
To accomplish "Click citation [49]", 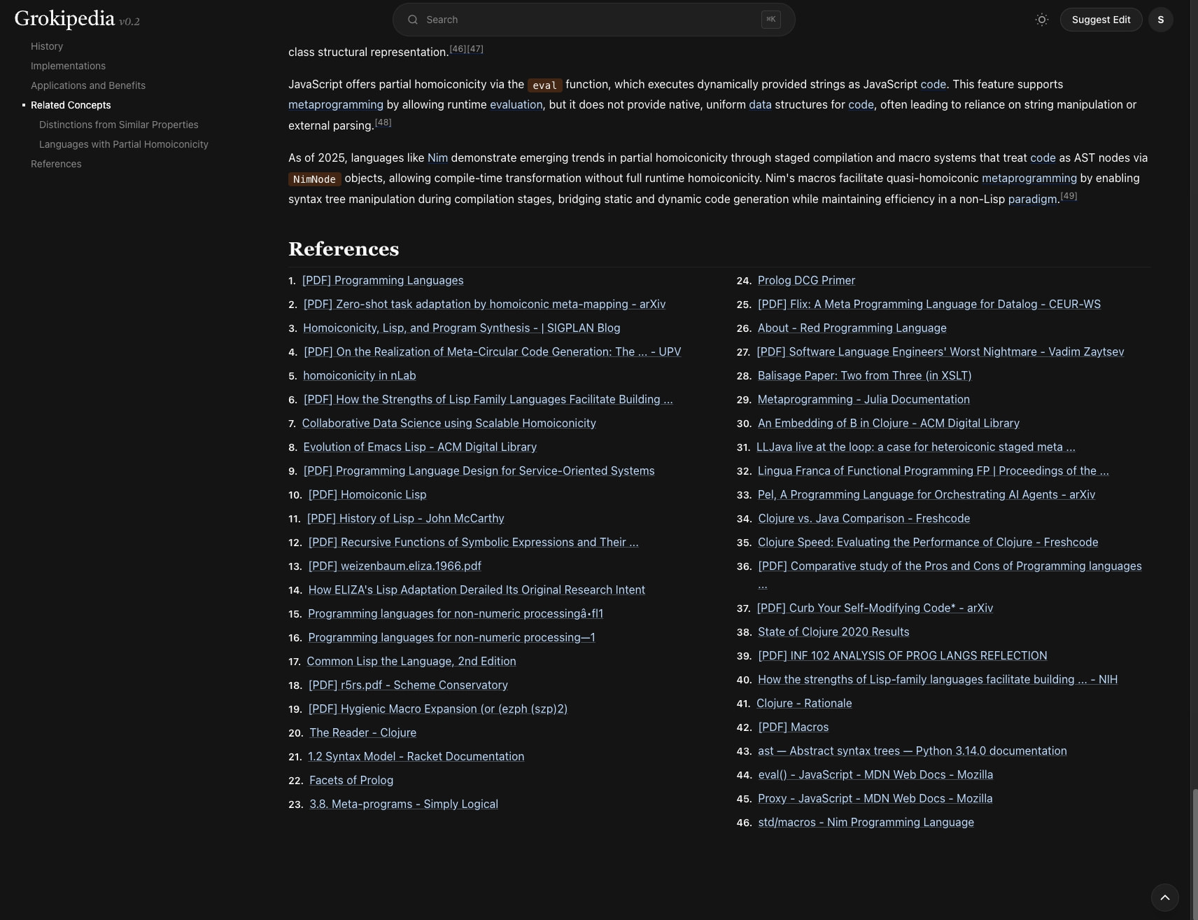I will pos(1069,195).
